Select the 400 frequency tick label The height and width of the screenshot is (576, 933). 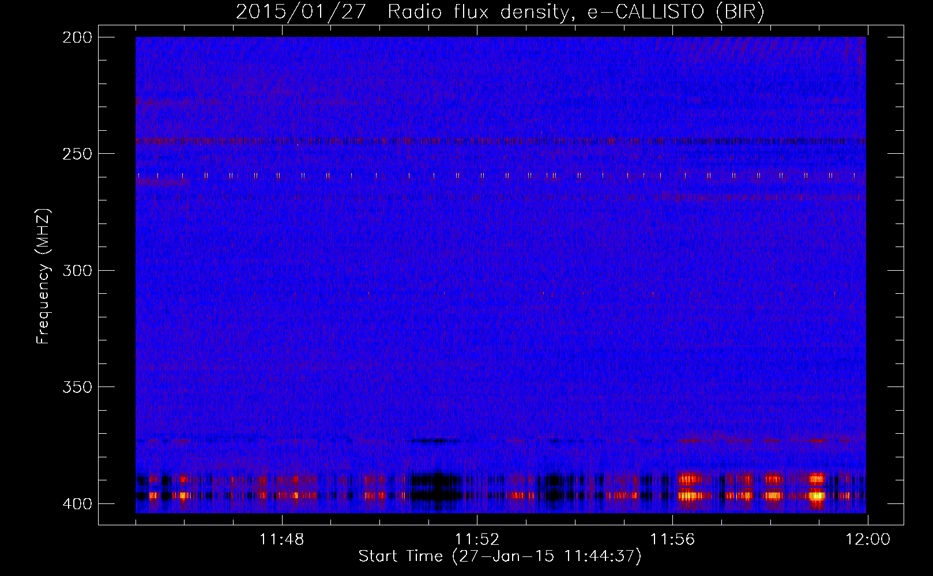point(77,504)
